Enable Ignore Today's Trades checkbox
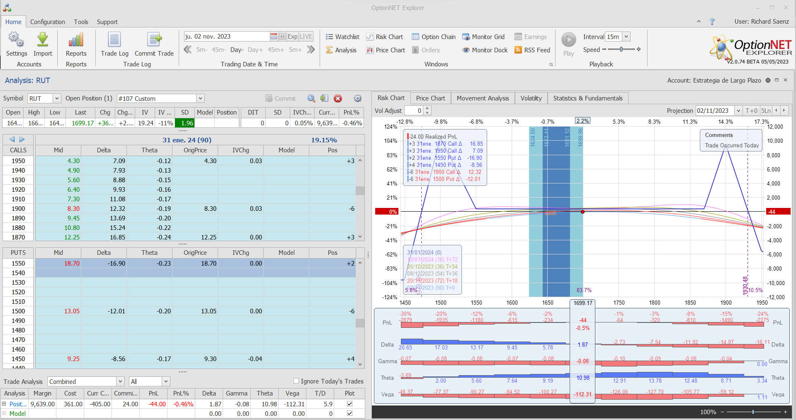Screen dimensions: 796x420 tap(296, 381)
